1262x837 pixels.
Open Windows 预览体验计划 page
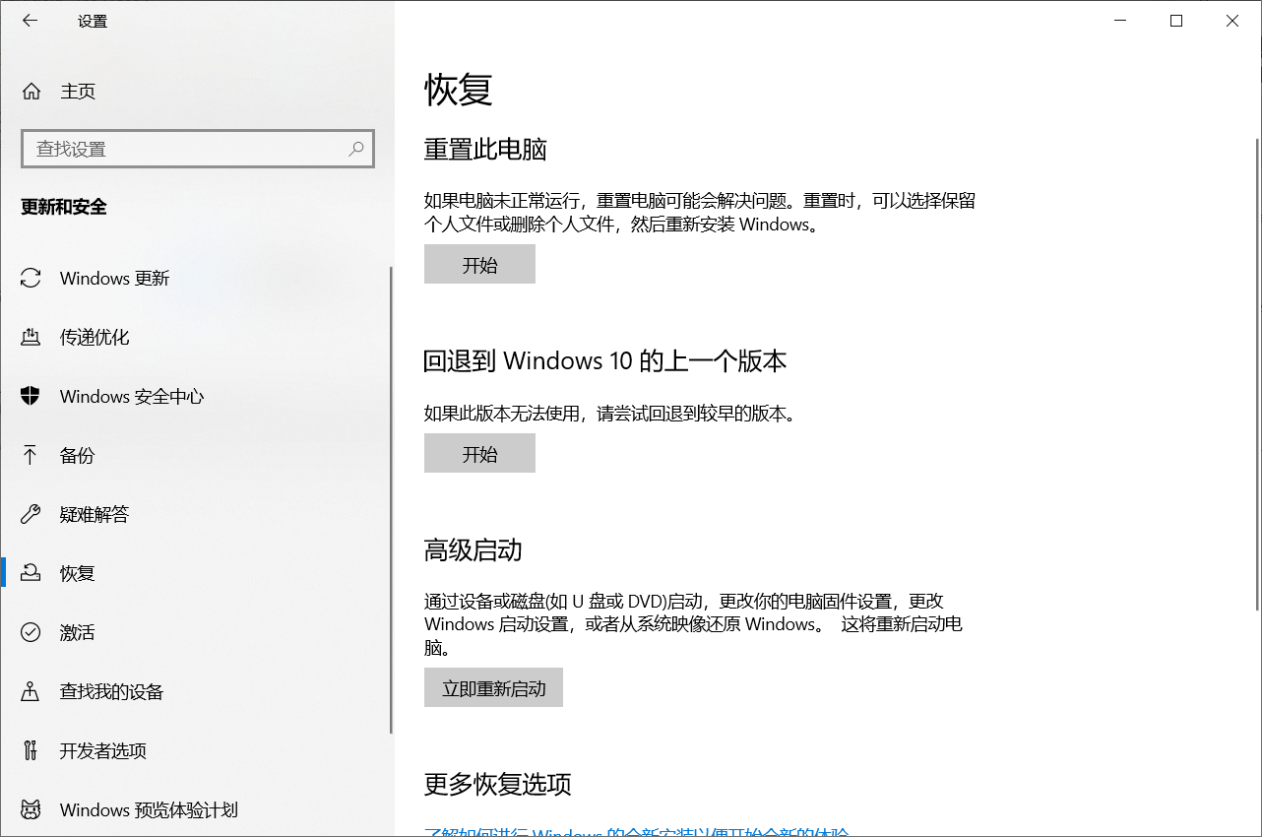click(x=195, y=810)
